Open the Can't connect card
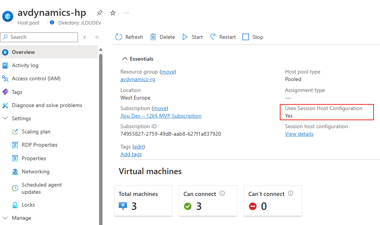The height and width of the screenshot is (225, 380). pos(273,201)
